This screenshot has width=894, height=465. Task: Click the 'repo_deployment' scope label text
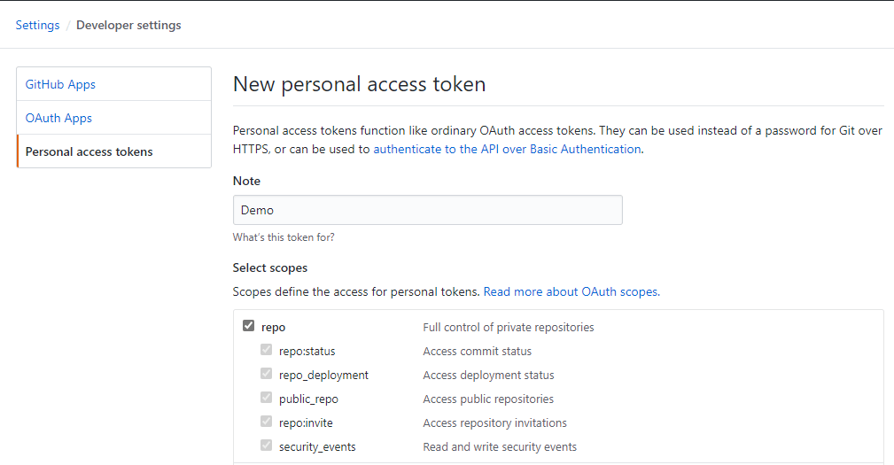click(323, 375)
